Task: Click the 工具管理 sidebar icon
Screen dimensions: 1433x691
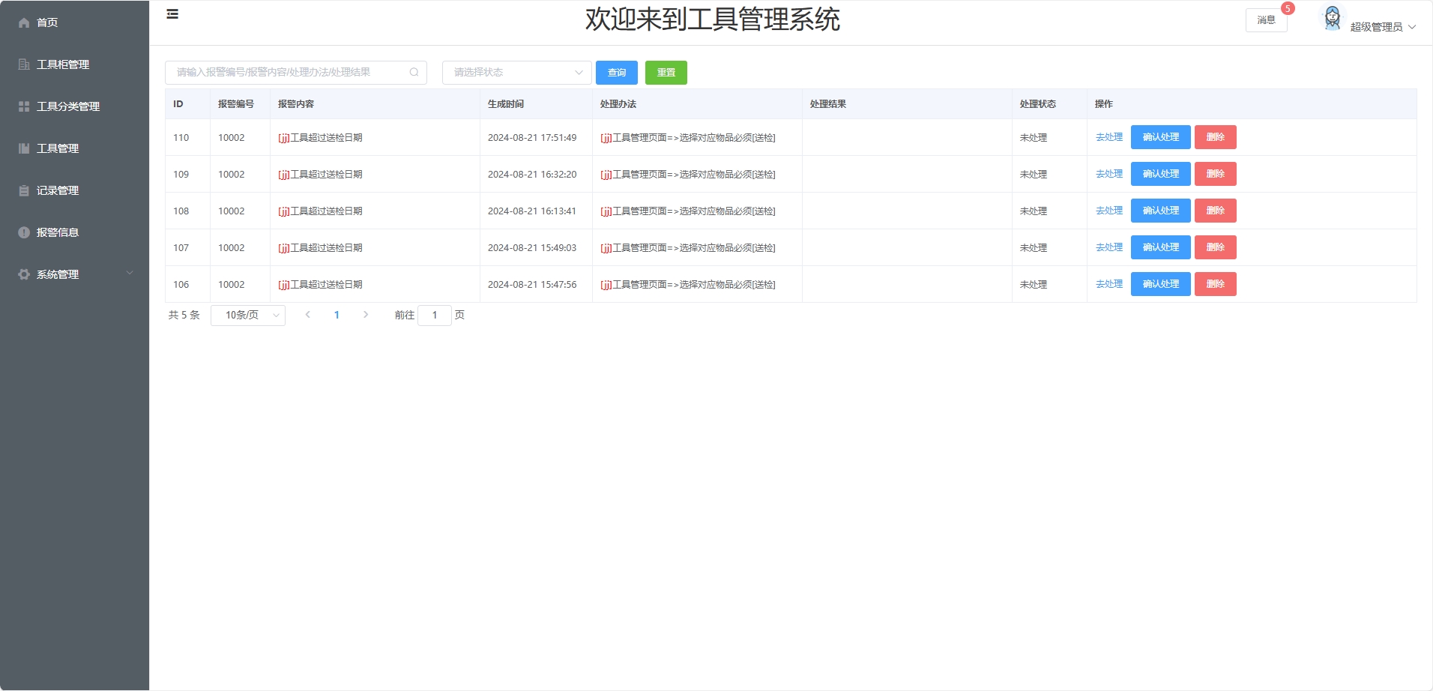Action: [x=24, y=148]
